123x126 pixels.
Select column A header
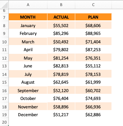[28, 5]
